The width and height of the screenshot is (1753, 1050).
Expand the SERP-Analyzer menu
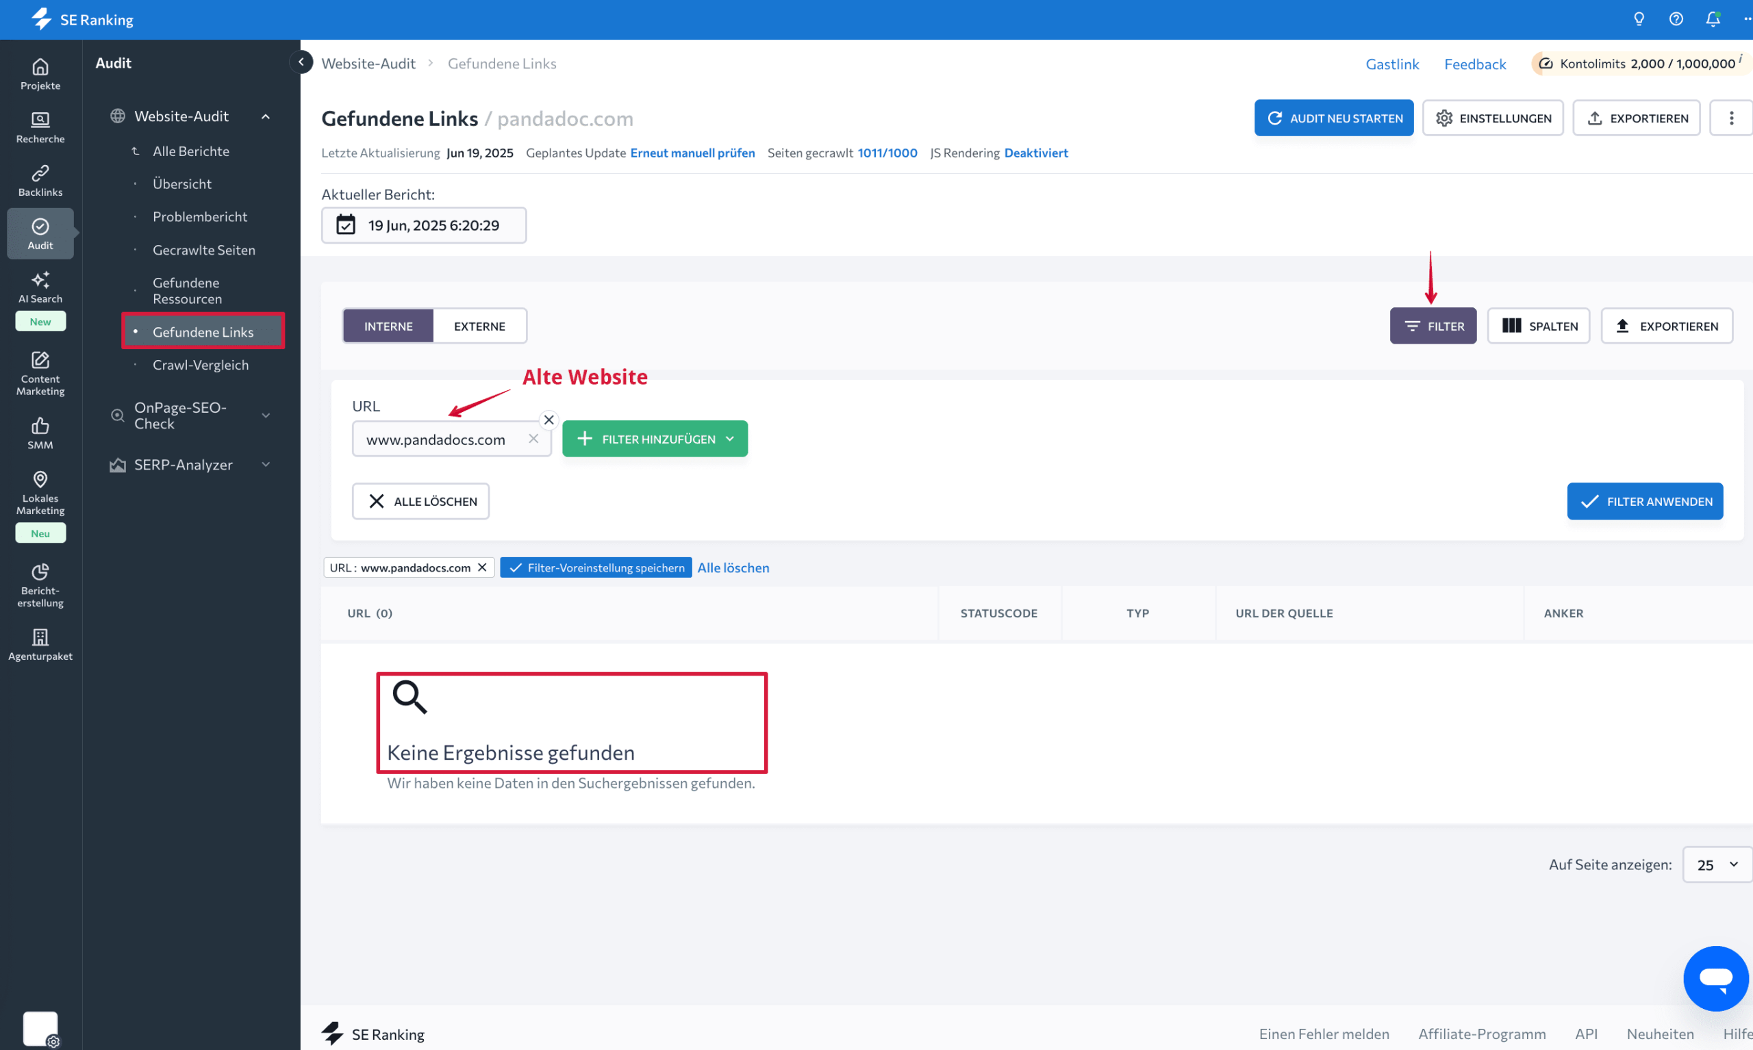click(x=266, y=465)
